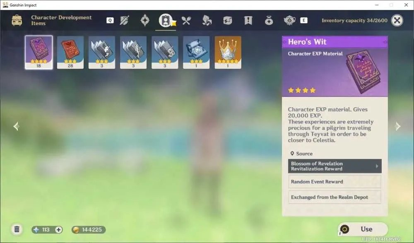Open the Quest items tab icon
The height and width of the screenshot is (243, 414).
click(248, 20)
